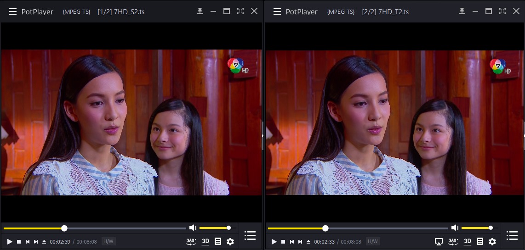Click the {MPEG TS} label in left window
Screen dimensions: 525x250
click(76, 12)
